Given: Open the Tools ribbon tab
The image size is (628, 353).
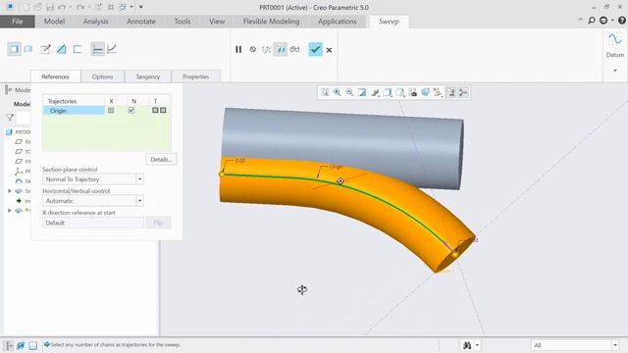Looking at the screenshot, I should (x=183, y=22).
